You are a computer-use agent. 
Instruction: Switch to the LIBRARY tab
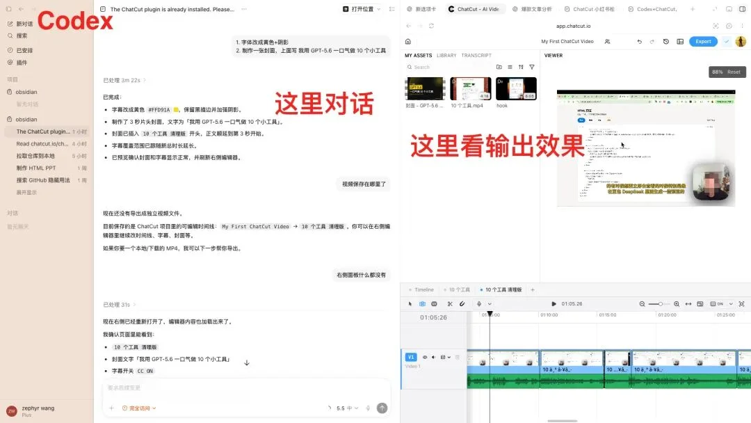tap(446, 56)
